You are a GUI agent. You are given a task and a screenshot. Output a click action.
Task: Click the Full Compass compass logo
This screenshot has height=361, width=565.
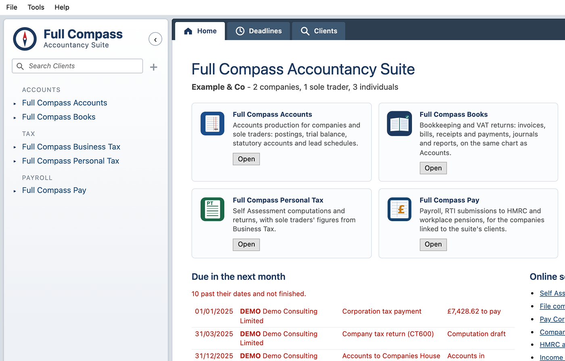tap(25, 39)
